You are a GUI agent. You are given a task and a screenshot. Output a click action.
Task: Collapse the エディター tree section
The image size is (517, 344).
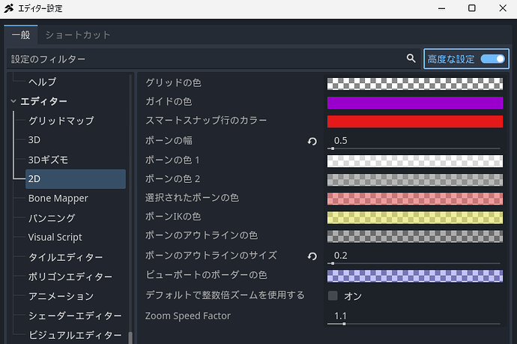click(x=13, y=101)
